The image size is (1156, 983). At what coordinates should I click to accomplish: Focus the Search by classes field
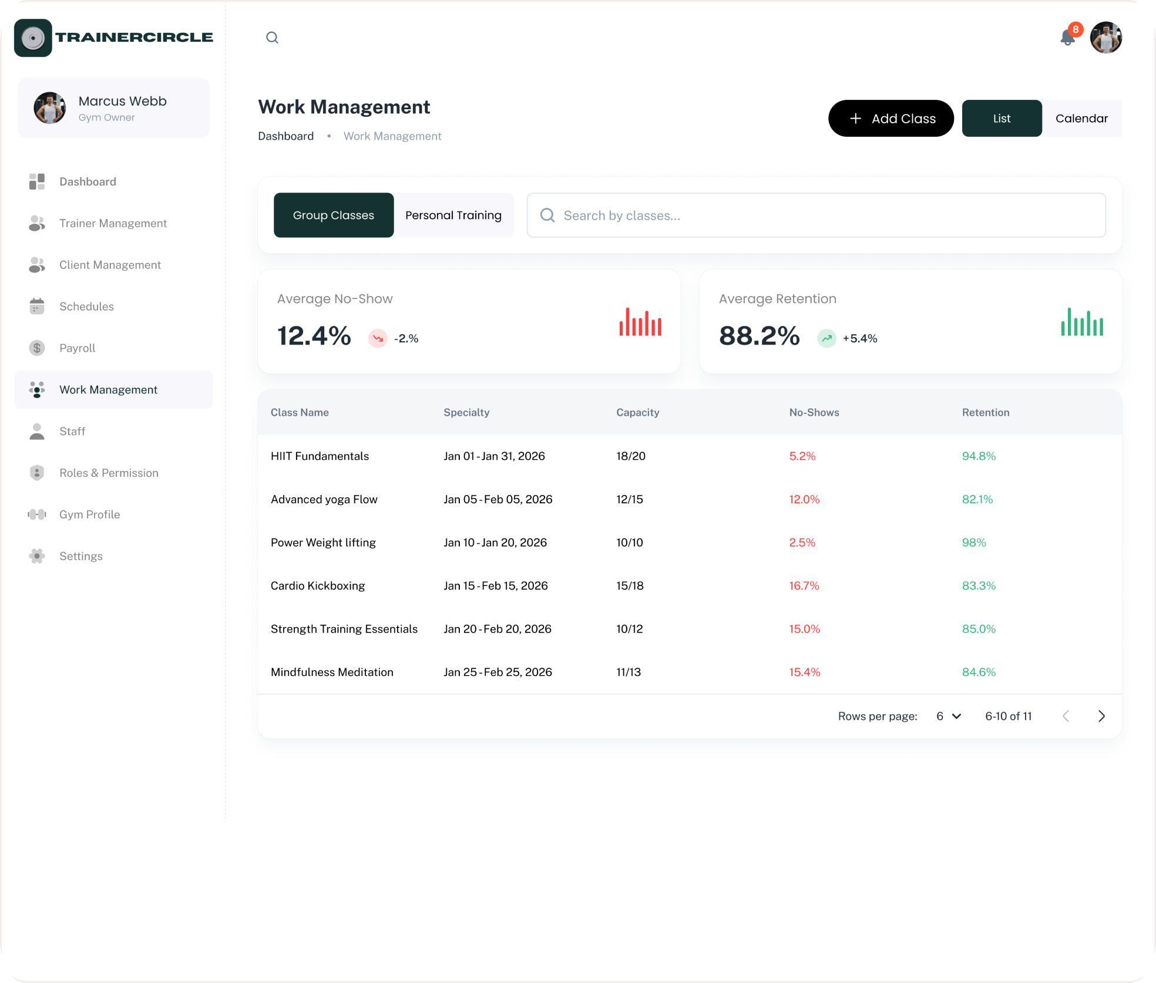pos(816,215)
